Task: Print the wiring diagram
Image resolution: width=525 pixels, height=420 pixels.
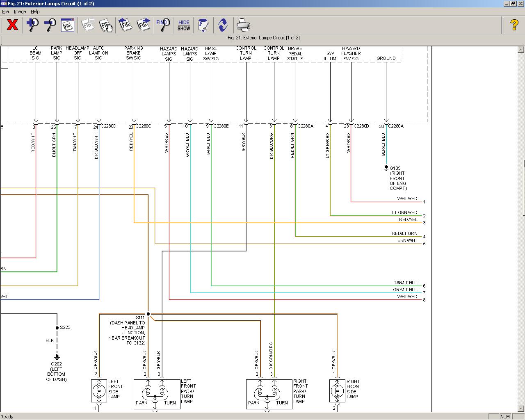Action: point(243,25)
